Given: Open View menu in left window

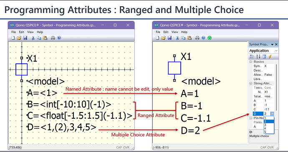Looking at the screenshot, I should click(x=30, y=32).
